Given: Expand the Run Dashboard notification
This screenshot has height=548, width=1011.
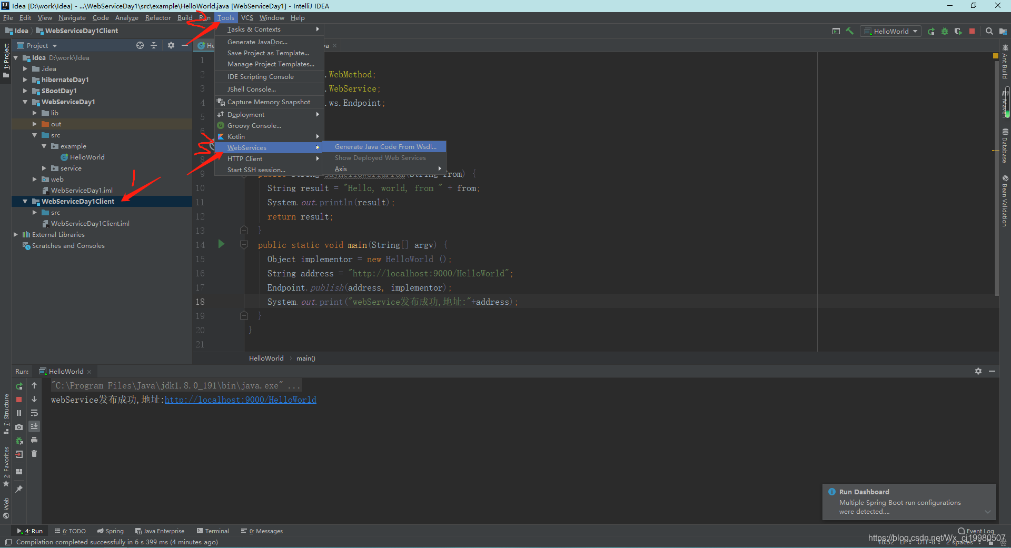Looking at the screenshot, I should coord(988,512).
